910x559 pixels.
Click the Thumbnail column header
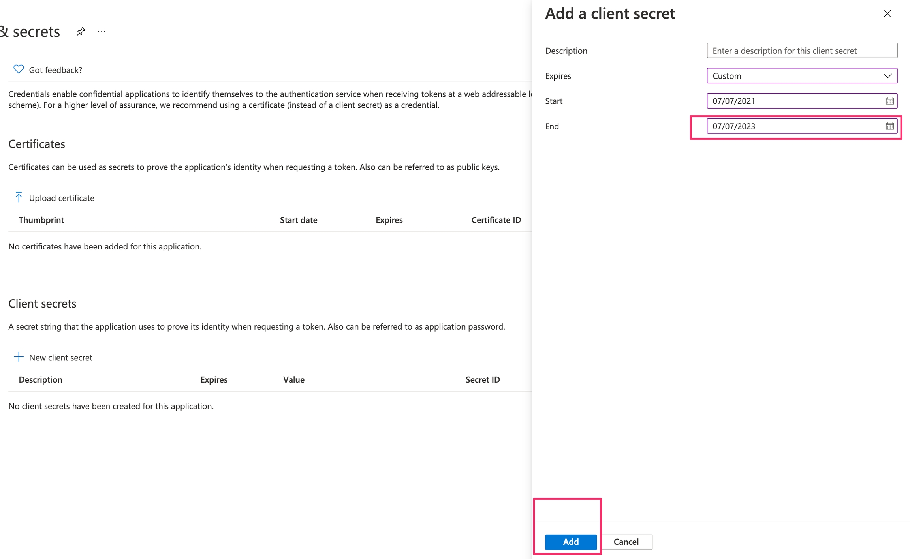click(x=41, y=220)
